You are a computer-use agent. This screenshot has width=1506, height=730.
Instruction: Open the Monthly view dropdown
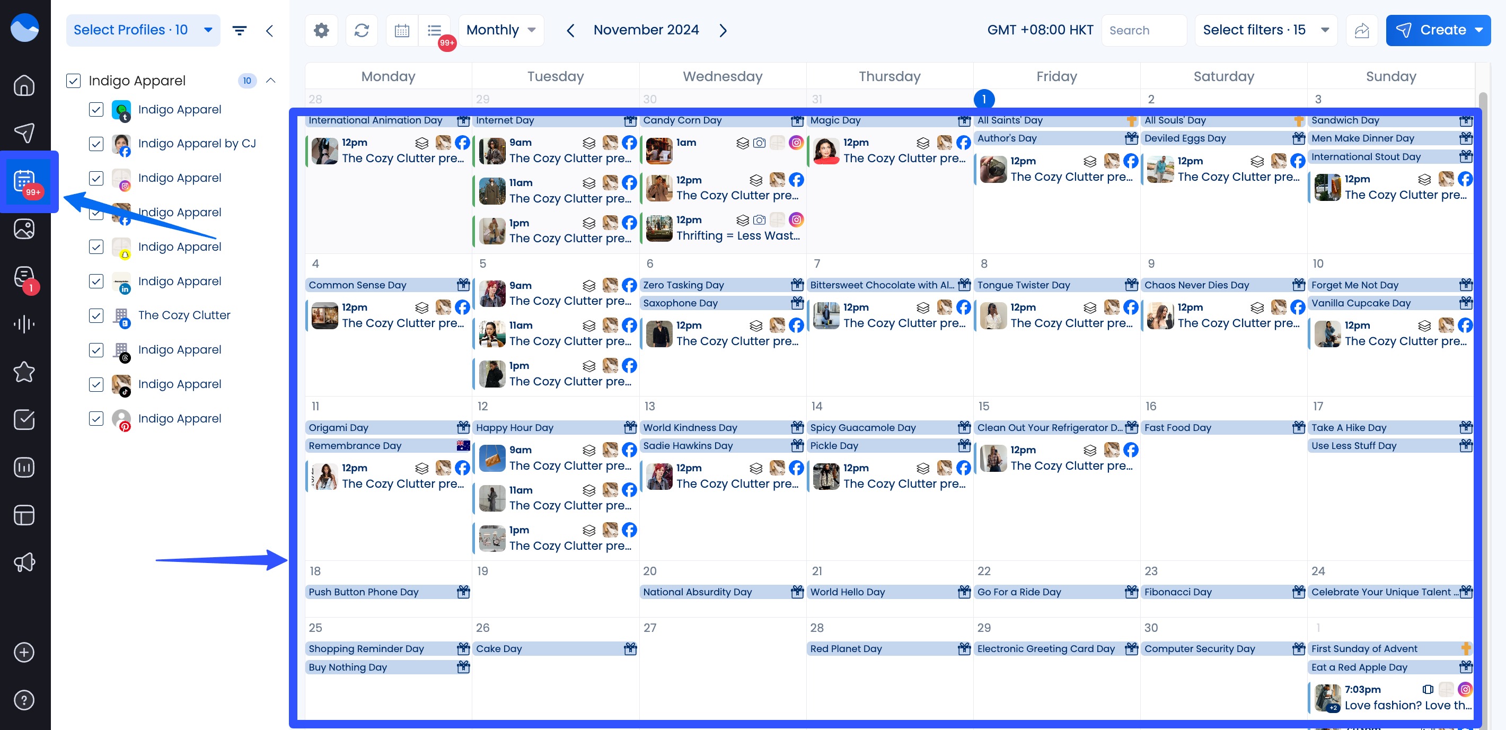coord(500,30)
